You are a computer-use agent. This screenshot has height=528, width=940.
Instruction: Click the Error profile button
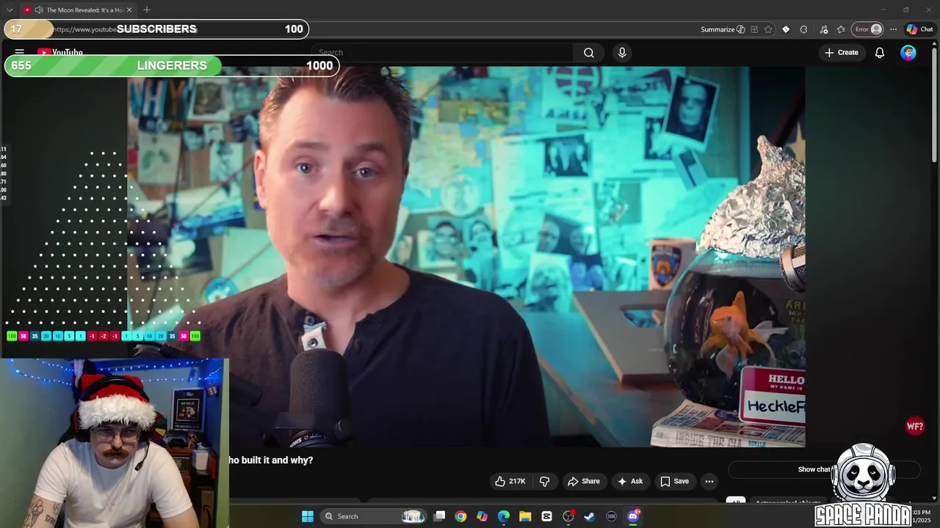867,29
